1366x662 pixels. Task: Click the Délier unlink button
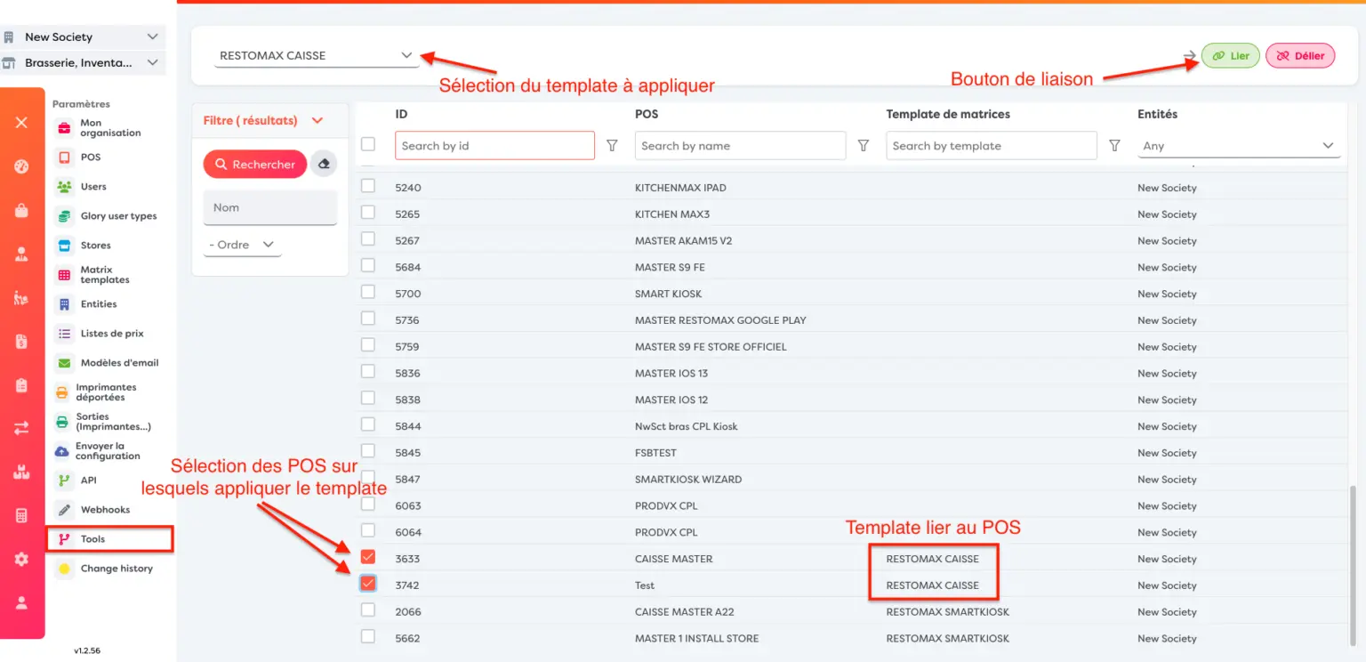coord(1300,56)
